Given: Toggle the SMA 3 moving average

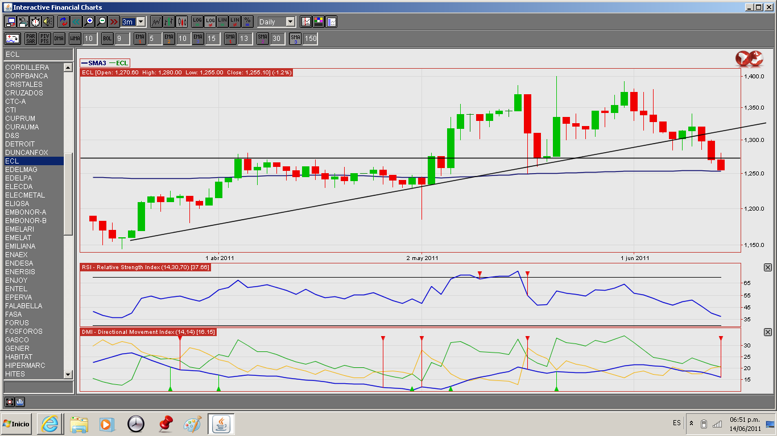Looking at the screenshot, I should [x=295, y=39].
